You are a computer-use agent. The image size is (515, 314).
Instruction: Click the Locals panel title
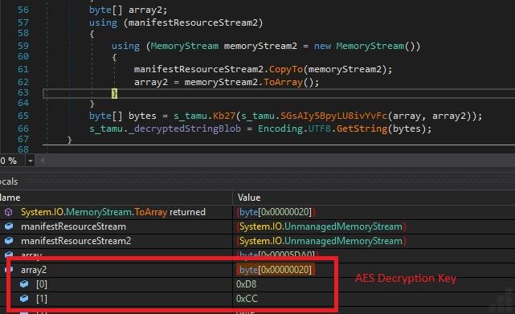tap(9, 181)
